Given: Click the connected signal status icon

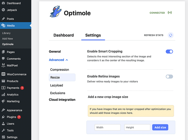Looking at the screenshot, I should pyautogui.click(x=170, y=13).
